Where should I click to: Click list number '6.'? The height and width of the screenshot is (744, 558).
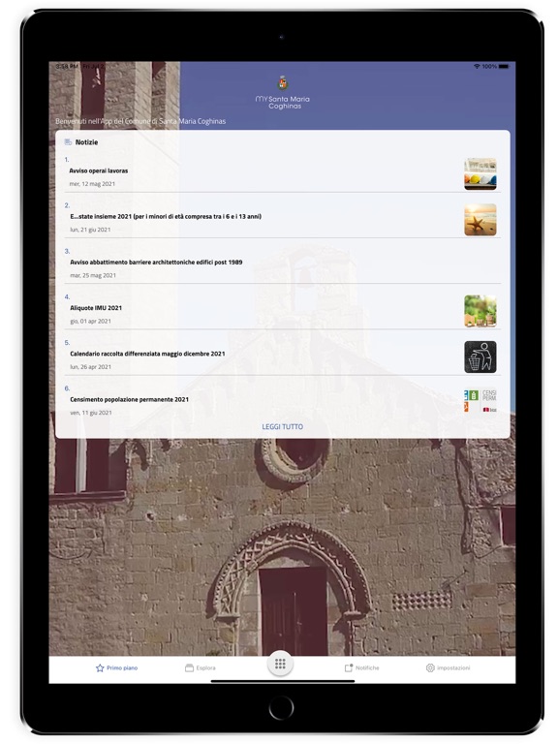pyautogui.click(x=67, y=388)
